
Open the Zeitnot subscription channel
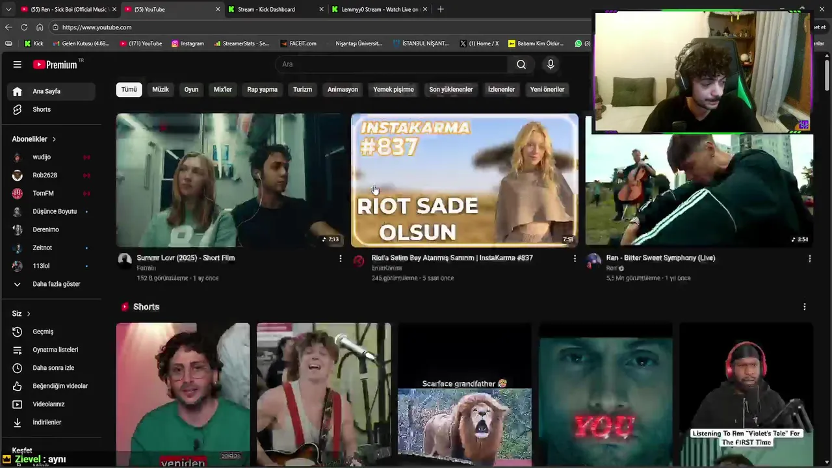[51, 248]
